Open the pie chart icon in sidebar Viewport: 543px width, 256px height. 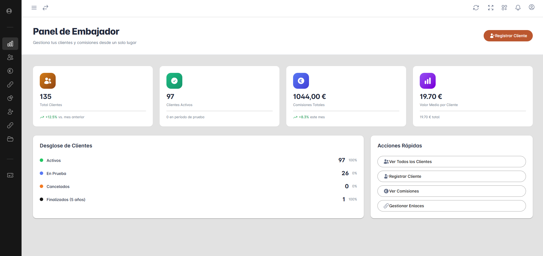[10, 98]
